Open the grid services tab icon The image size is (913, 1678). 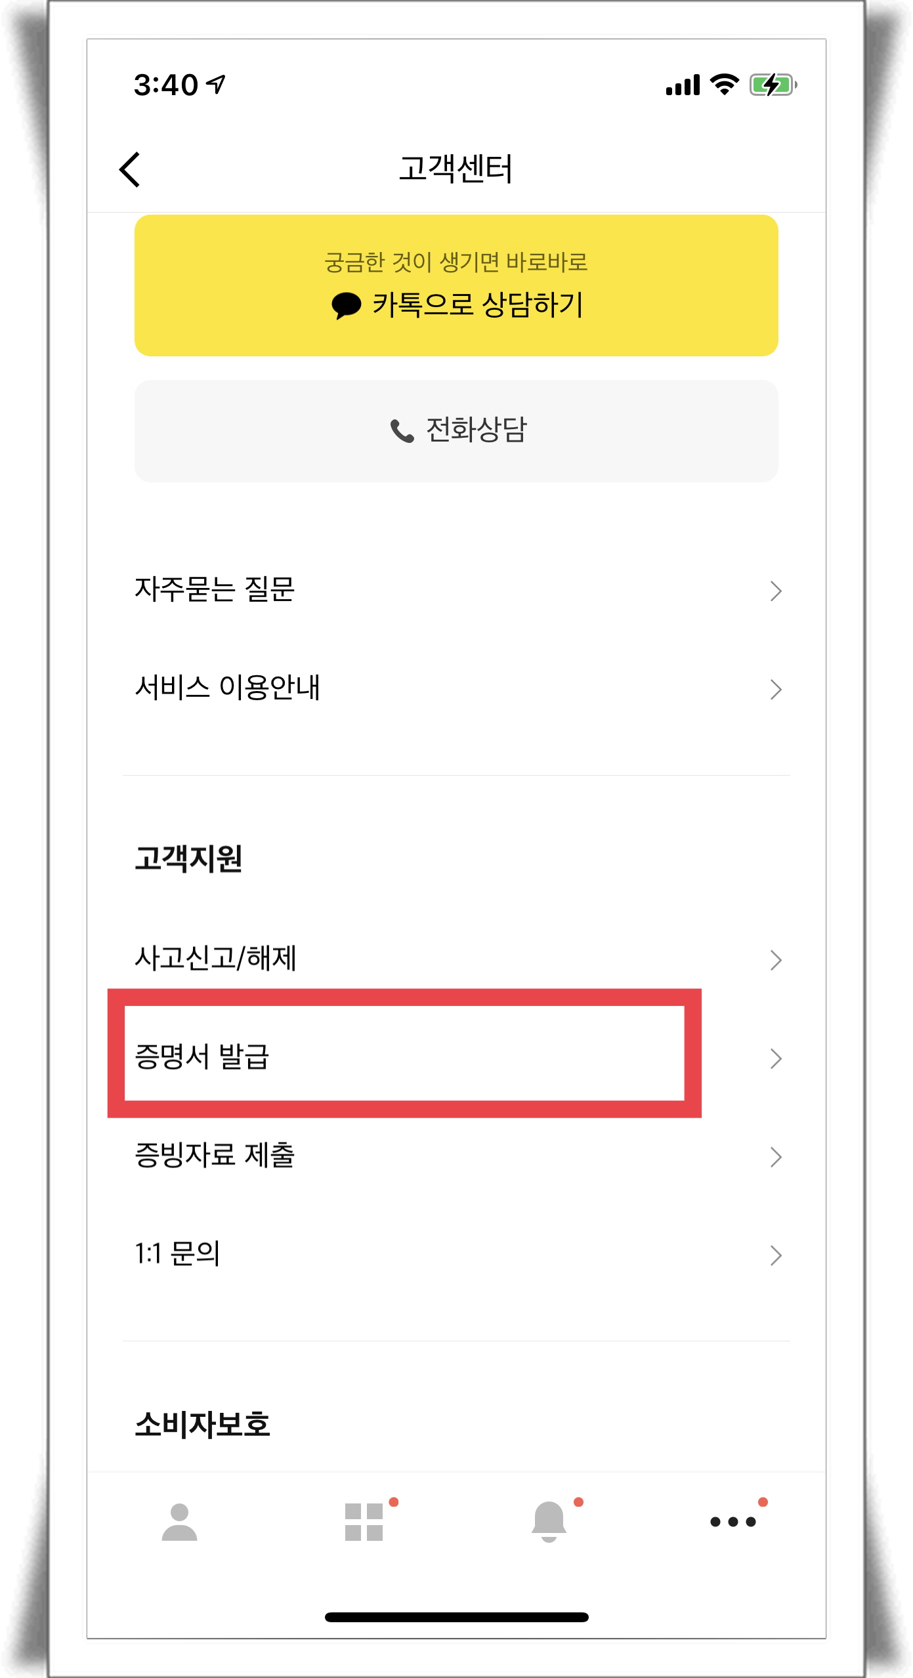coord(364,1522)
